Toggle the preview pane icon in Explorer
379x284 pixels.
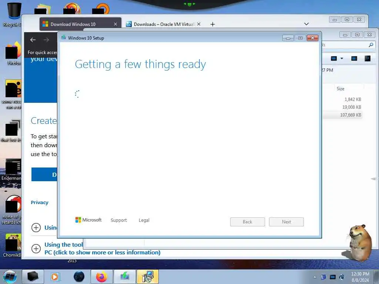point(354,58)
